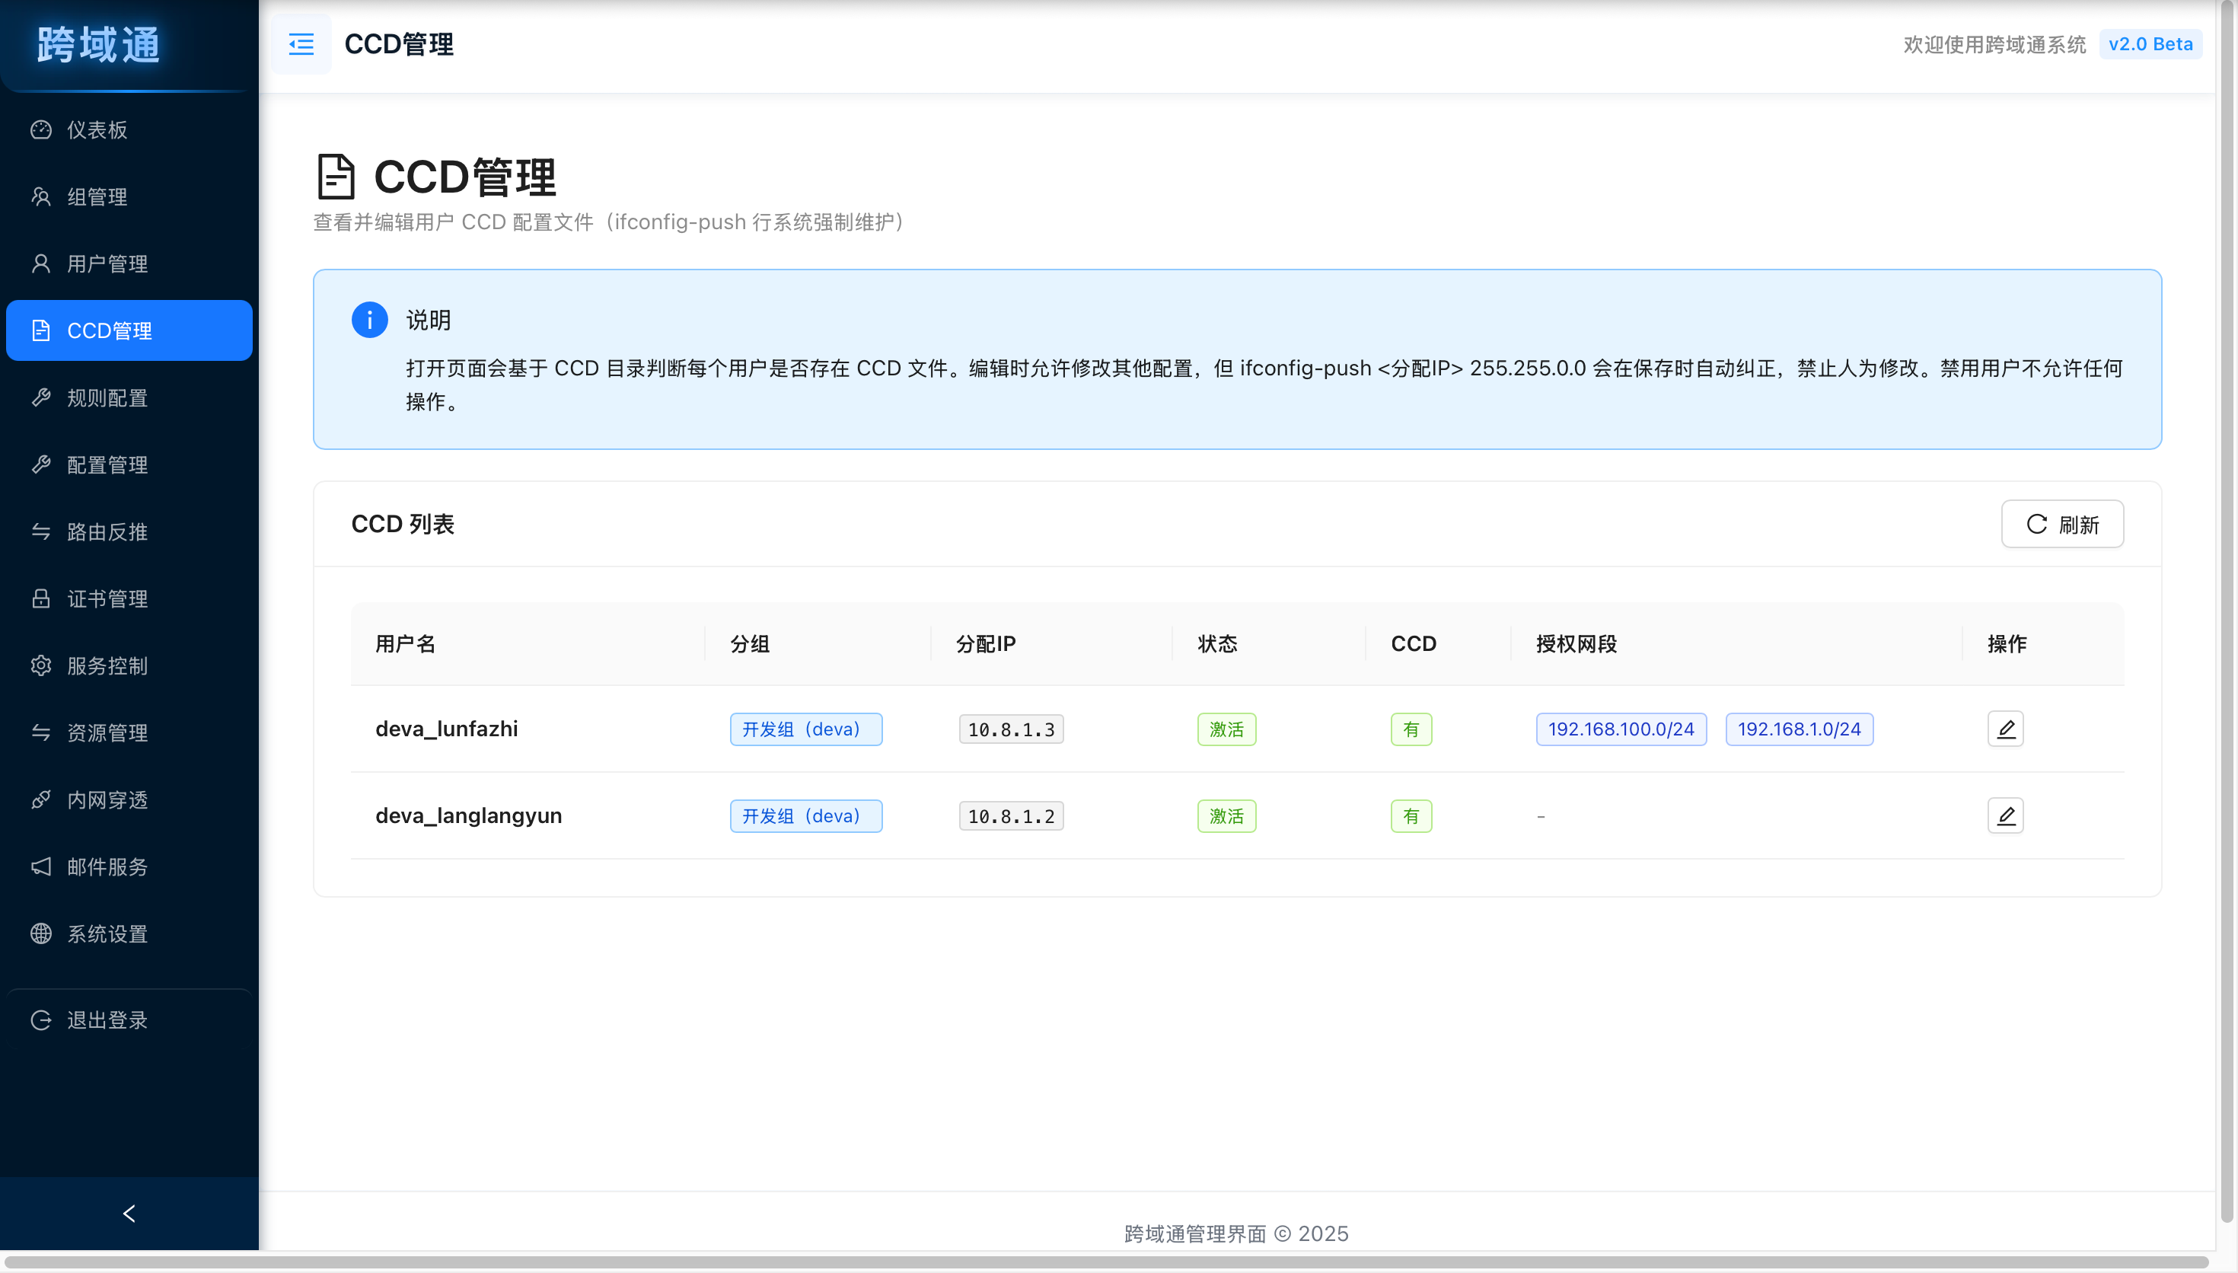Open the 用户管理 user management page

coord(107,263)
